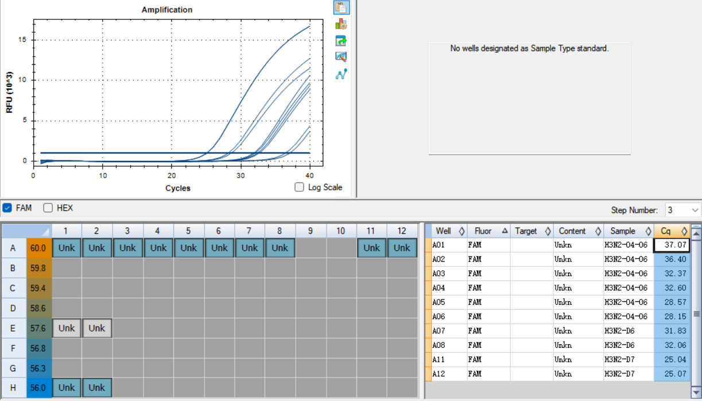The height and width of the screenshot is (401, 702).
Task: Sort table by Well column
Action: point(449,231)
